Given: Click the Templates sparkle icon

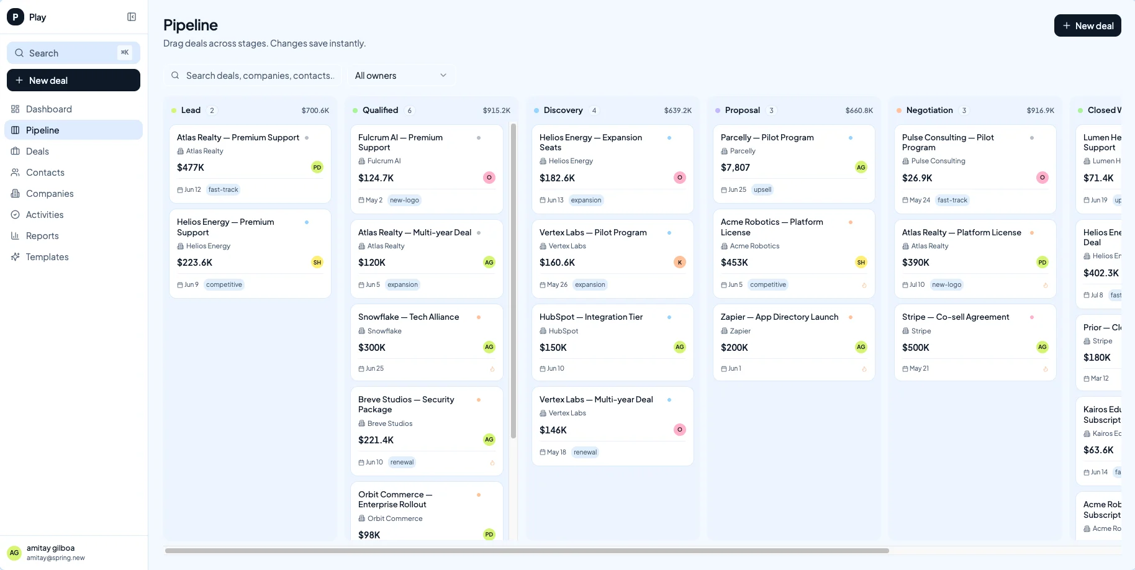Looking at the screenshot, I should click(x=16, y=256).
